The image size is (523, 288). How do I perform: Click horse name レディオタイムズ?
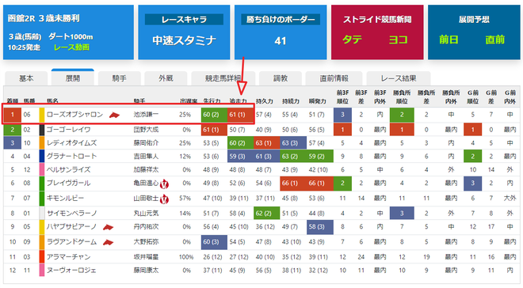pyautogui.click(x=71, y=143)
